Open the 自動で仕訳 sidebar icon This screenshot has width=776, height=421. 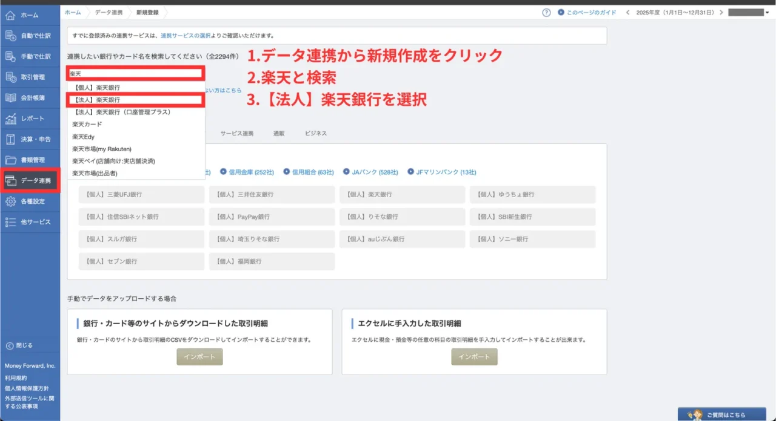[10, 36]
